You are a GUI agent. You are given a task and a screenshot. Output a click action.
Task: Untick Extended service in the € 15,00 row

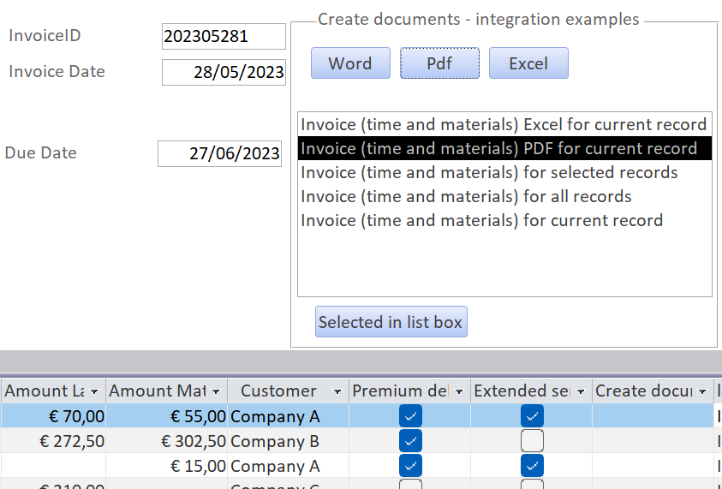point(532,466)
